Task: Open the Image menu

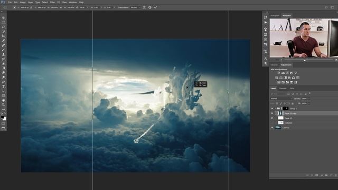Action: coord(23,2)
